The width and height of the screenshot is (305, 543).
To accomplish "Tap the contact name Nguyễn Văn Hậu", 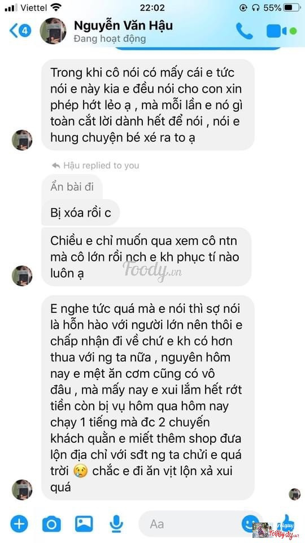I will (123, 26).
